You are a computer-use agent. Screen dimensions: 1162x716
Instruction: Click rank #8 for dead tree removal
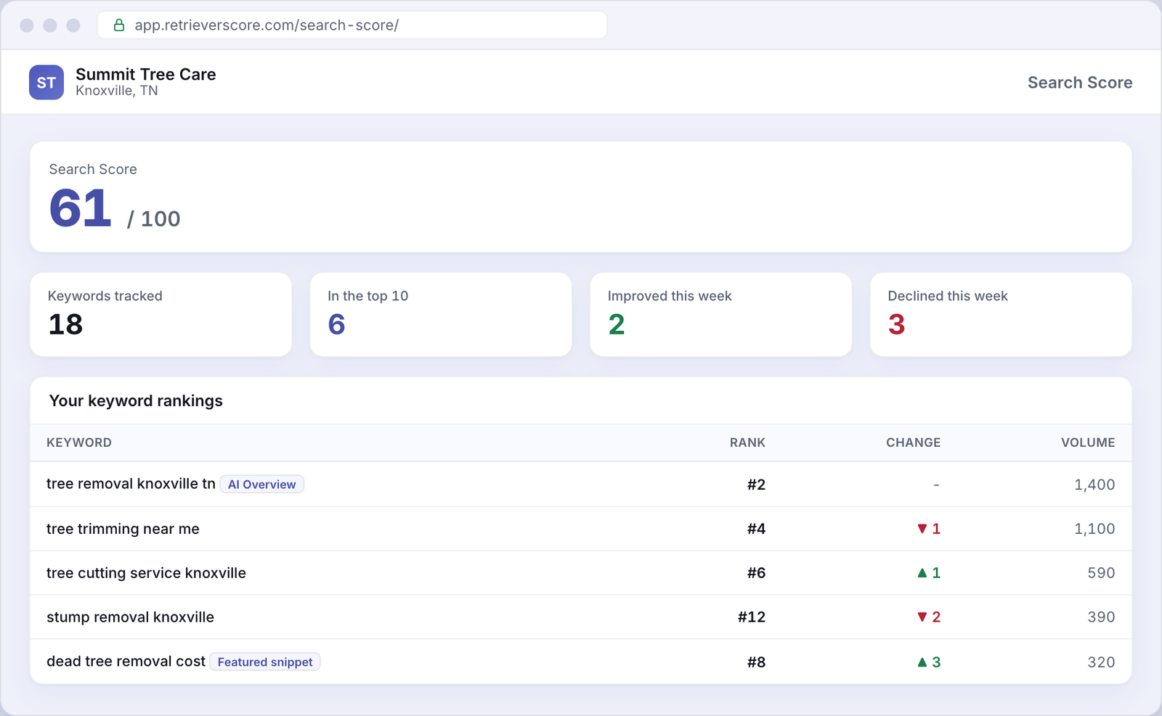click(x=756, y=662)
